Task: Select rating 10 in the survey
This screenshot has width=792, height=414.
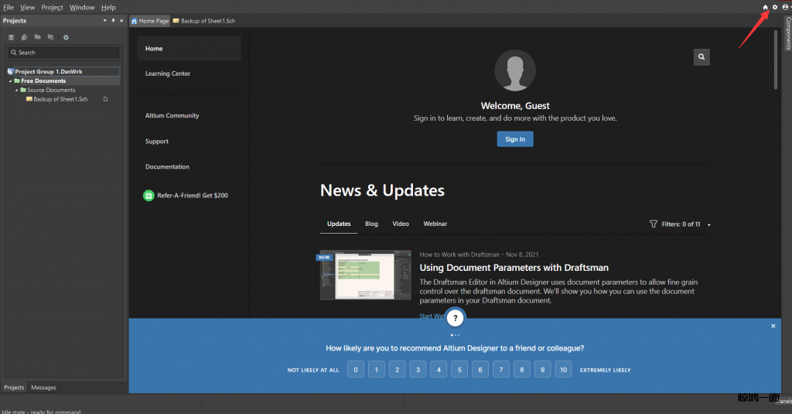Action: 564,370
